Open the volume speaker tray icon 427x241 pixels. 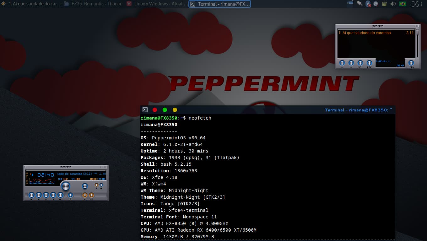(x=393, y=4)
